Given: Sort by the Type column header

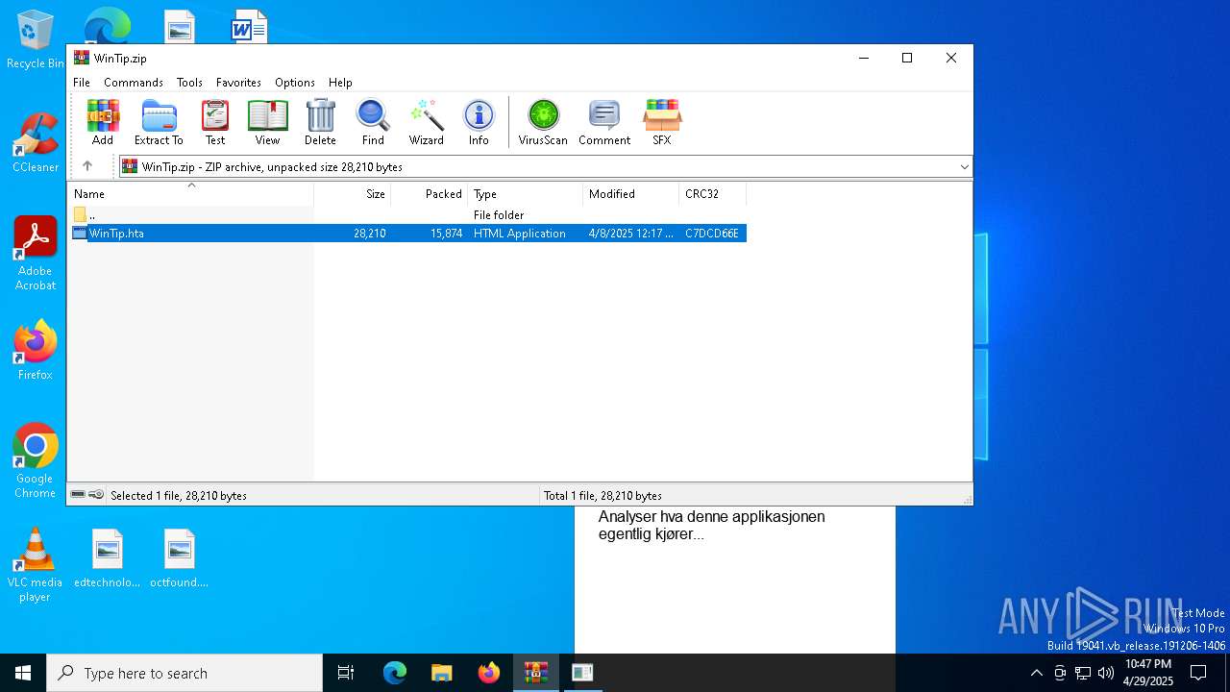Looking at the screenshot, I should click(526, 193).
